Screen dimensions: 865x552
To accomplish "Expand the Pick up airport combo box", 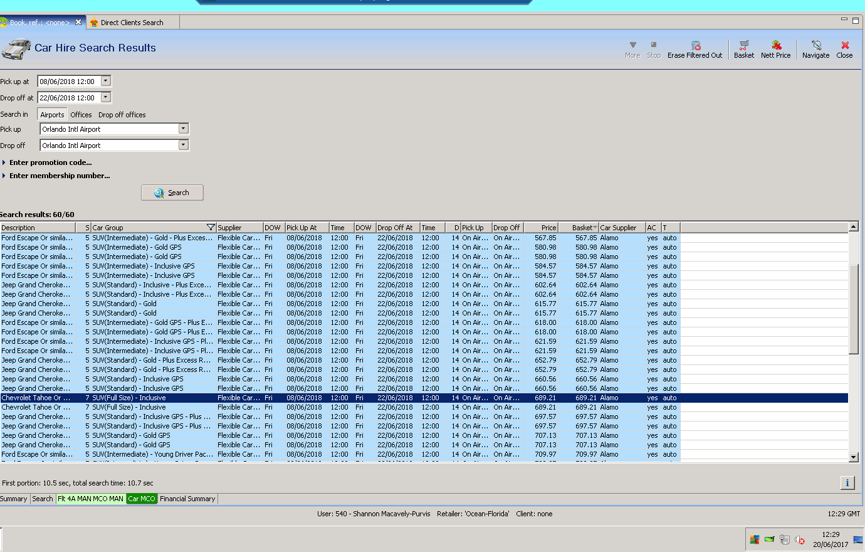I will tap(183, 129).
